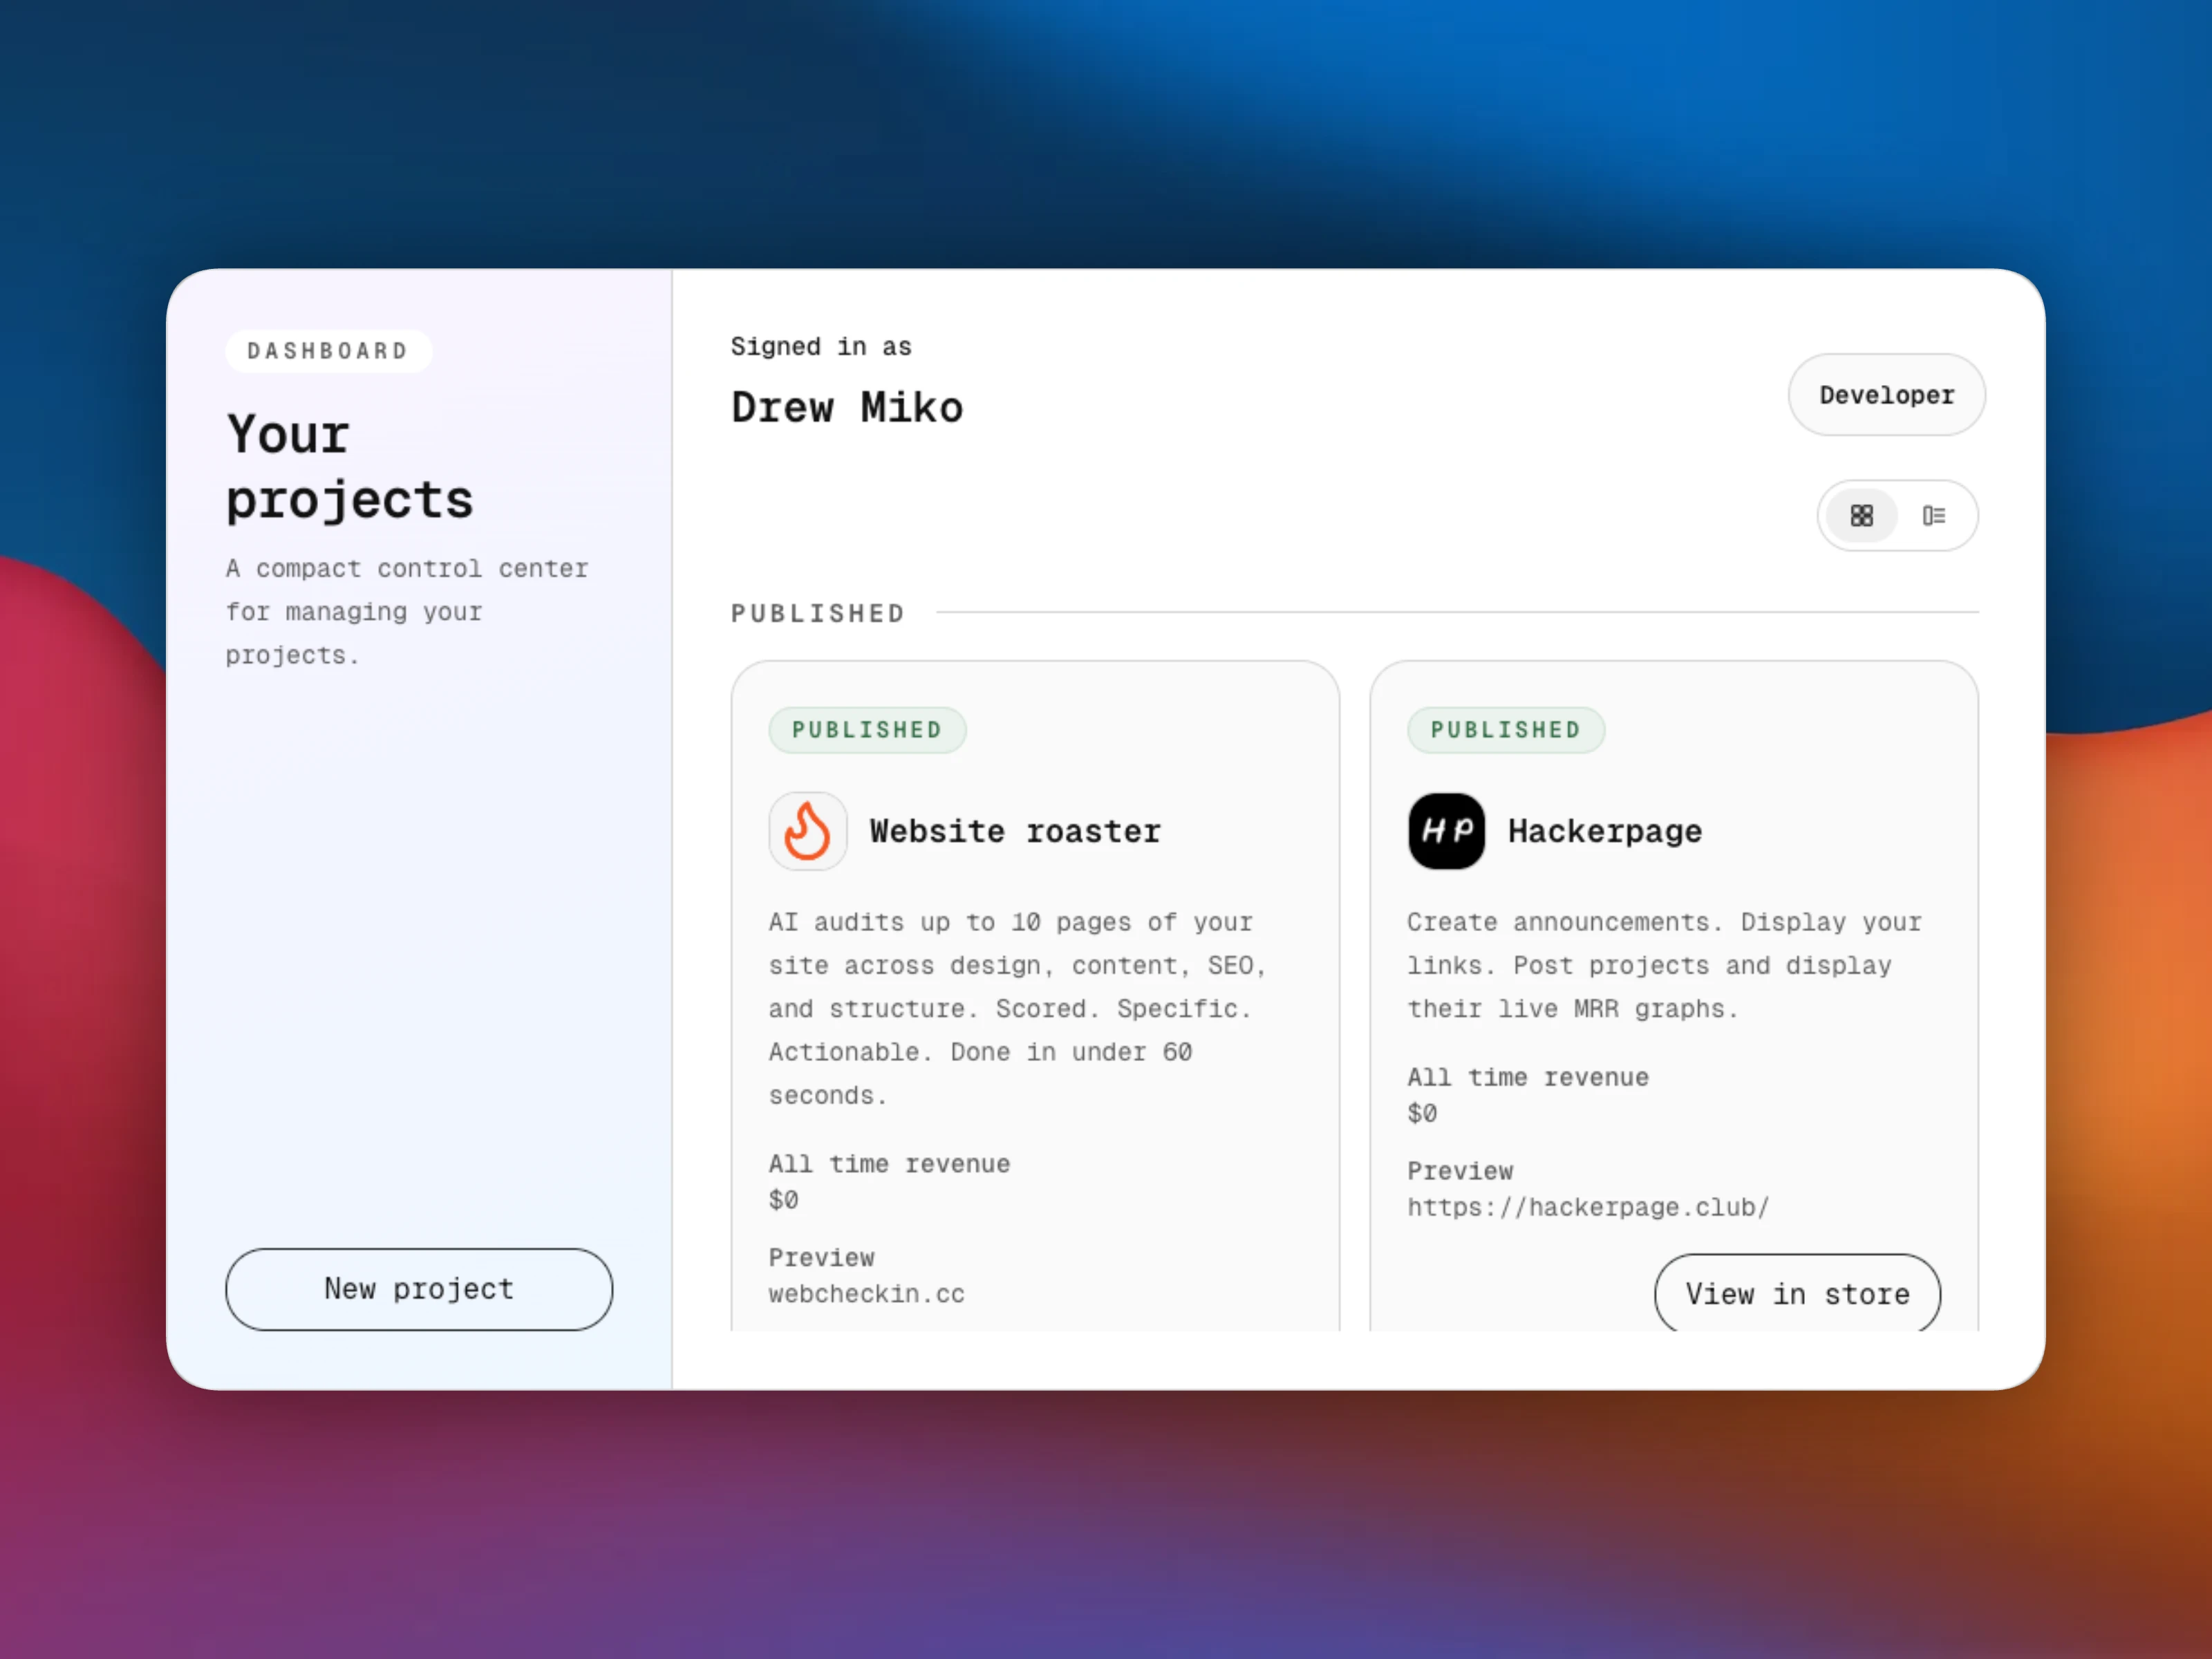Screen dimensions: 2212x1659
Task: Click the Drew Miko account name
Action: 847,408
